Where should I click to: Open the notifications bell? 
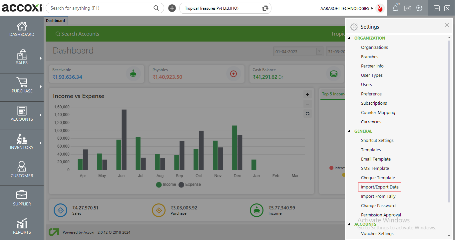(395, 8)
